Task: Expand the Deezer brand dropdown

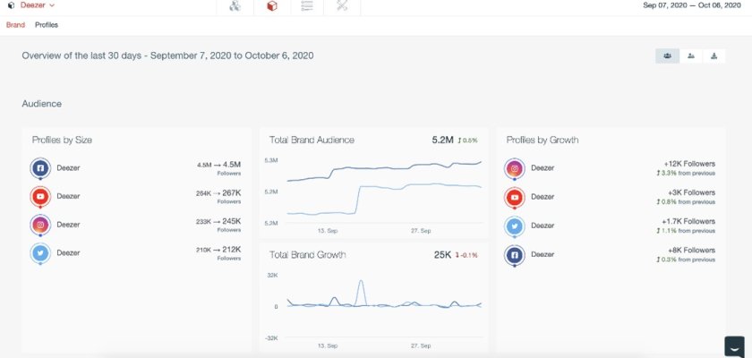Action: tap(31, 5)
